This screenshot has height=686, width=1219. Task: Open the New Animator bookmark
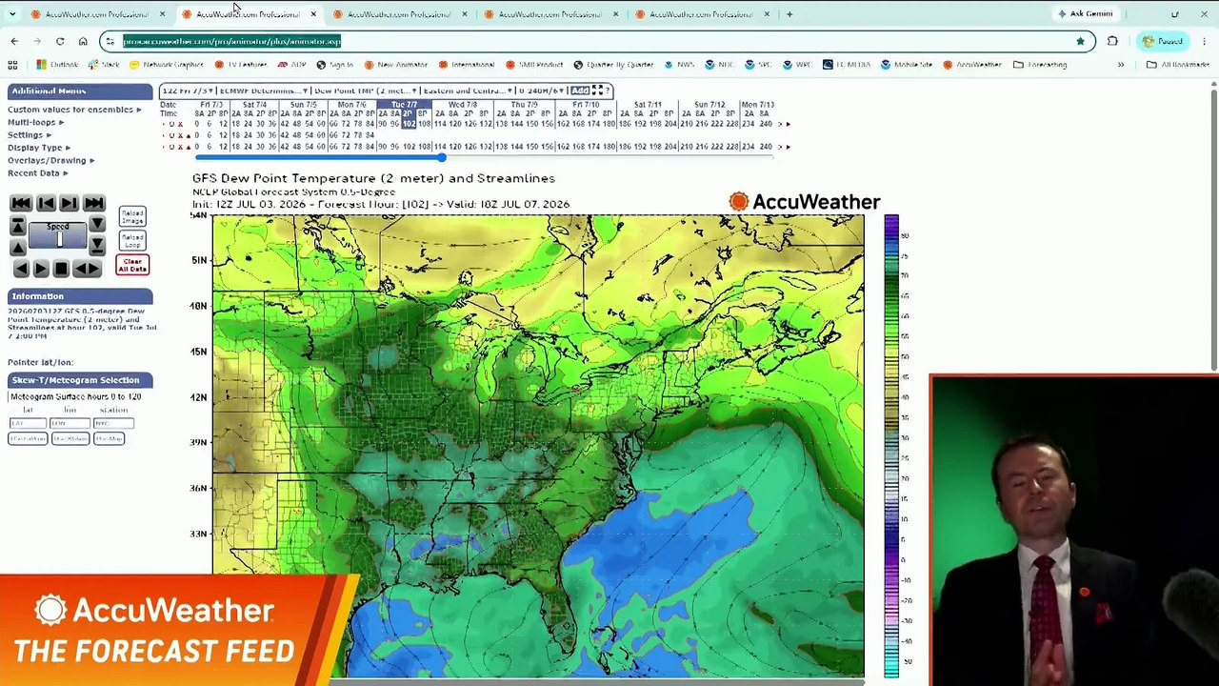[396, 65]
